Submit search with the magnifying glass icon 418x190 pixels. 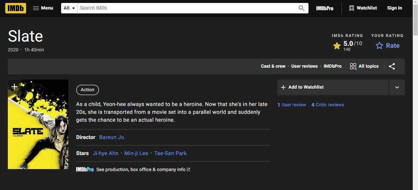coord(301,8)
